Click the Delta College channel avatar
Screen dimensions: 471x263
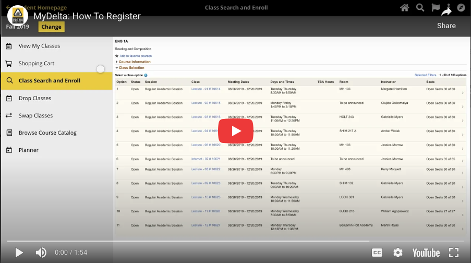18,16
